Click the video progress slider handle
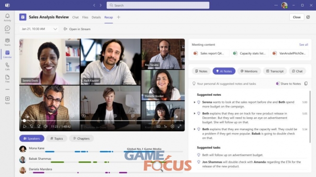Screen dimensions: 316x177 pos(24,121)
